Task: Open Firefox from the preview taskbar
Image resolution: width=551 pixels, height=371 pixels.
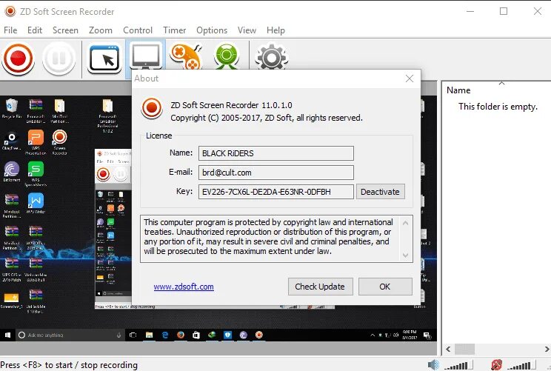Action: 181,335
